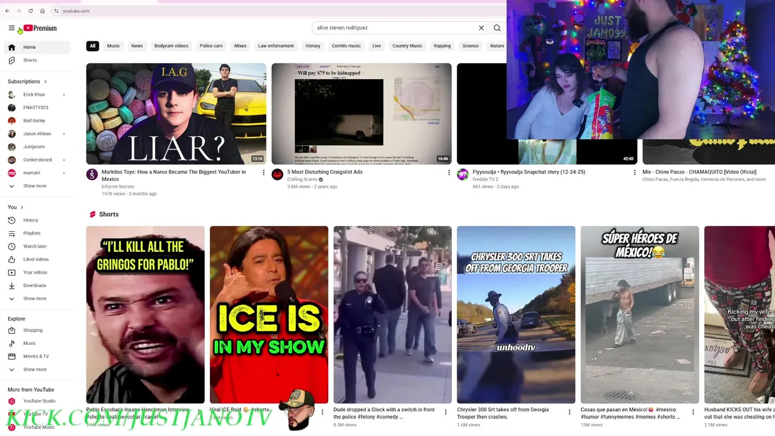
Task: Open Home in the sidebar
Action: click(x=36, y=47)
